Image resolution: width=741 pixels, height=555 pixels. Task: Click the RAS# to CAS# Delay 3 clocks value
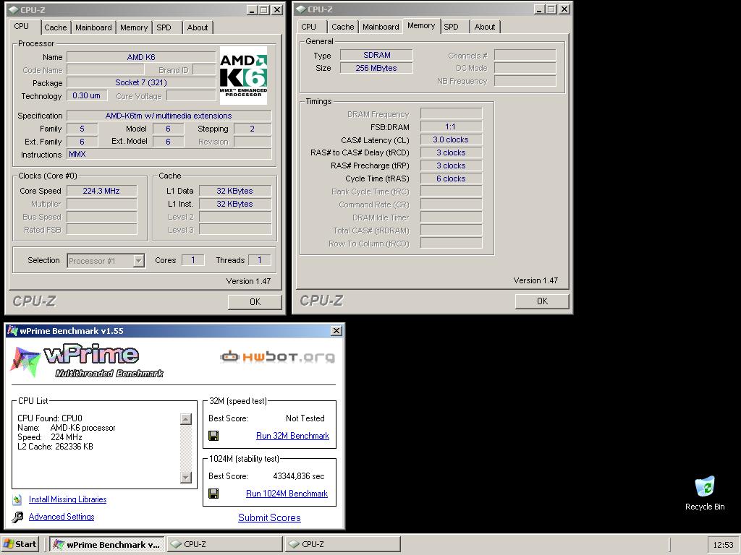tap(451, 152)
